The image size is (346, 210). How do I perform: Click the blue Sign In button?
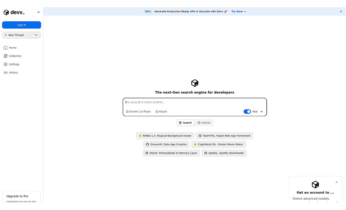click(22, 25)
